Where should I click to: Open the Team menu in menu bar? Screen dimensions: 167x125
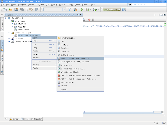(x=70, y=5)
